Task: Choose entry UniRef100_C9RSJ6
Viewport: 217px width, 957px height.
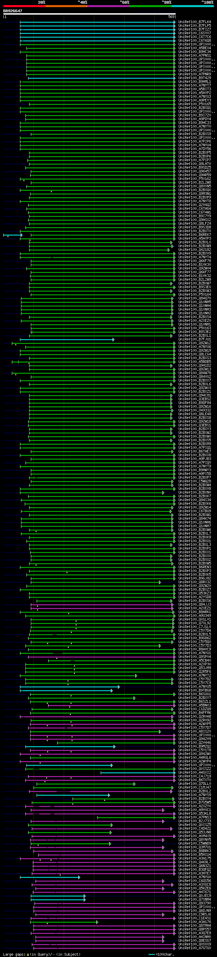Action: [195, 915]
